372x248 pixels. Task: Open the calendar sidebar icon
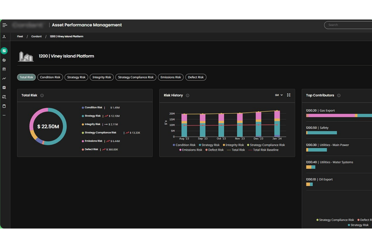pyautogui.click(x=4, y=69)
